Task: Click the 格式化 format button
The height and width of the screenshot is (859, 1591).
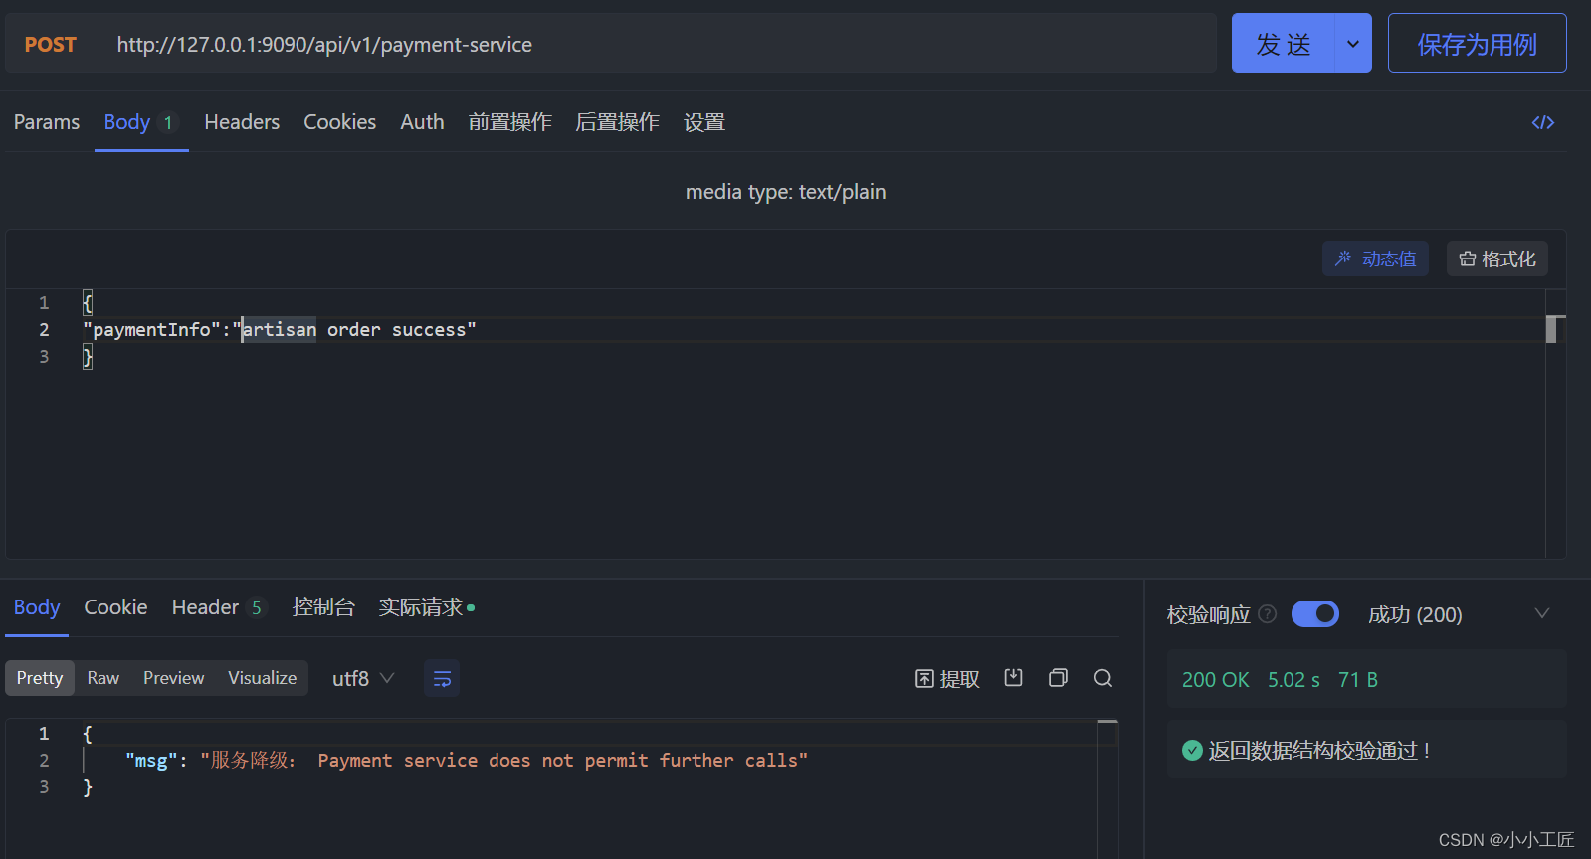Action: (1496, 258)
